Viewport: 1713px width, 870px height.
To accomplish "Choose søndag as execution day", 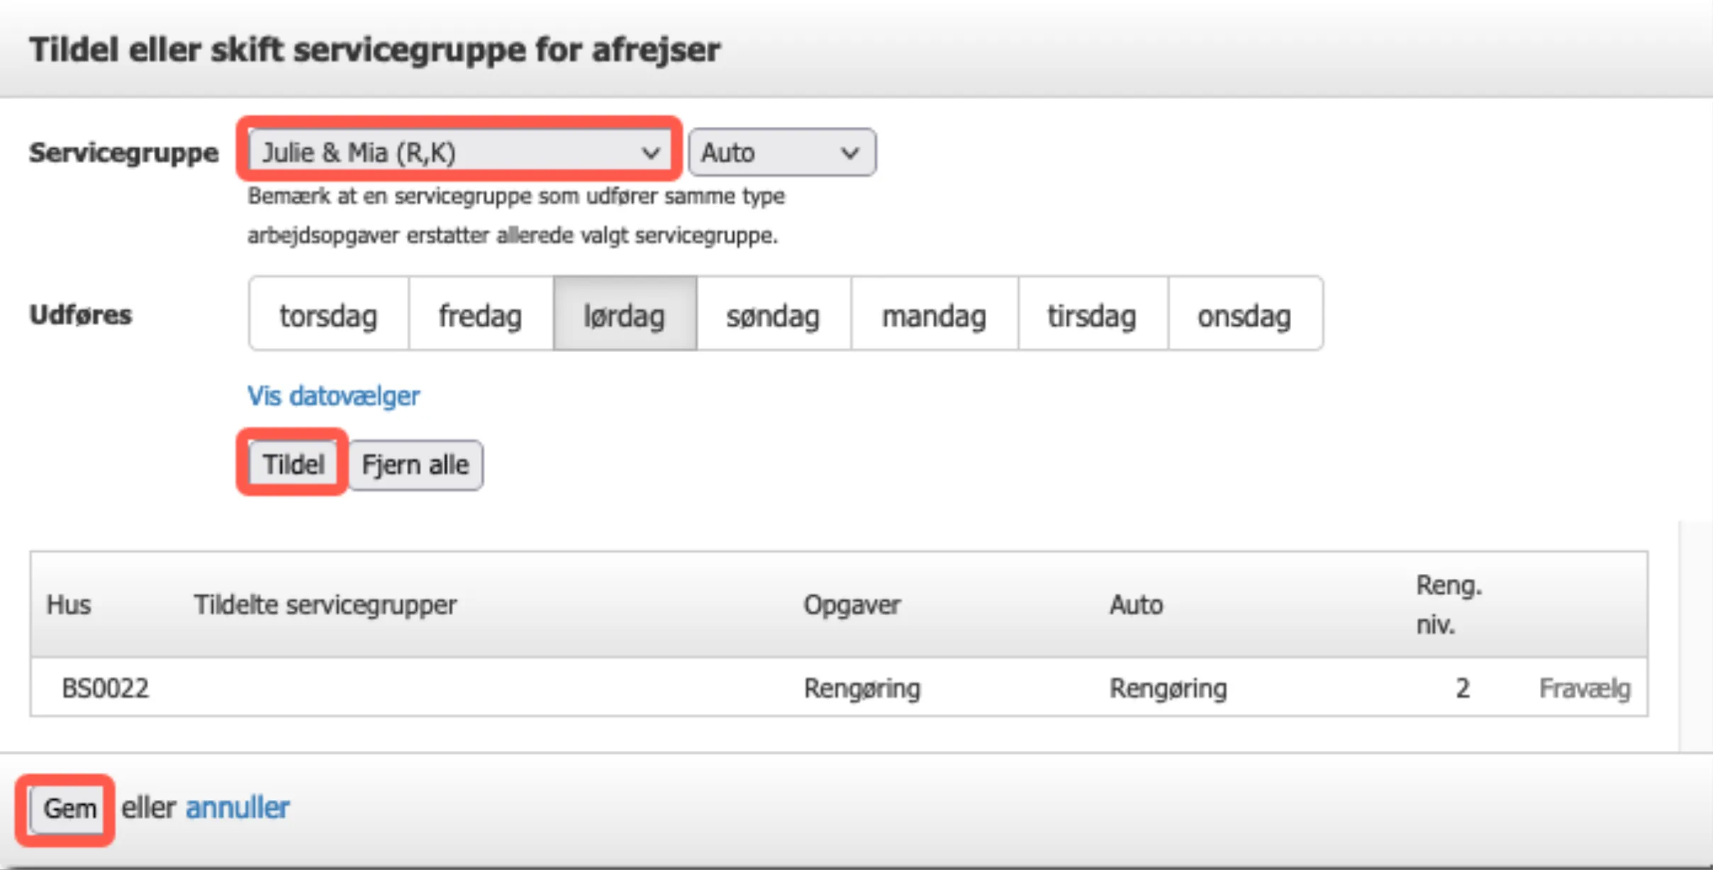I will tap(772, 315).
